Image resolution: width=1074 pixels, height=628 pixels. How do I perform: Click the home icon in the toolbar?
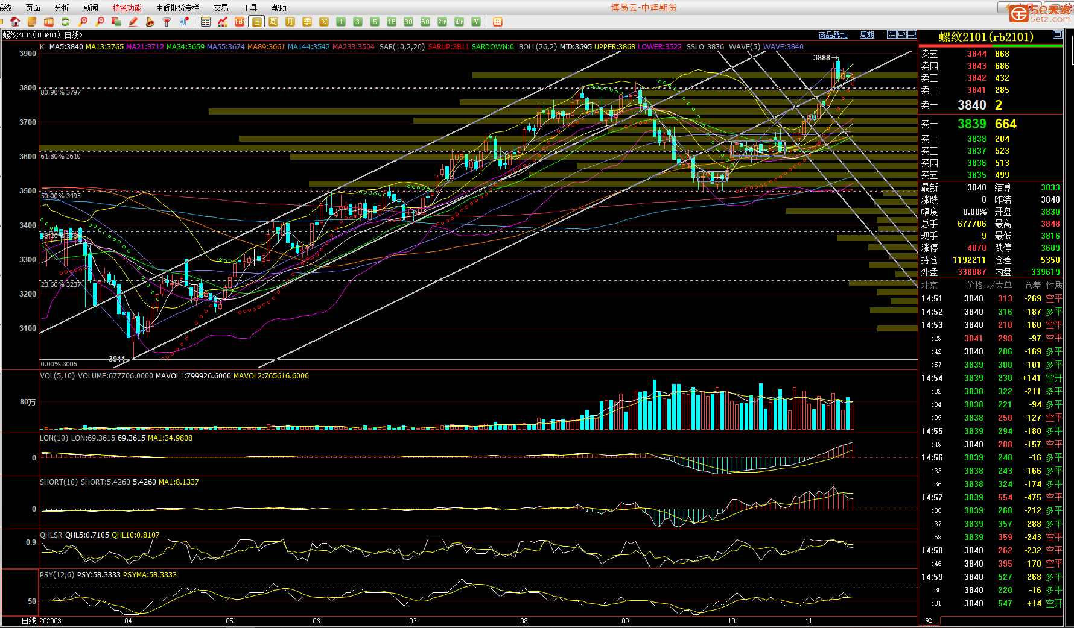pos(15,22)
